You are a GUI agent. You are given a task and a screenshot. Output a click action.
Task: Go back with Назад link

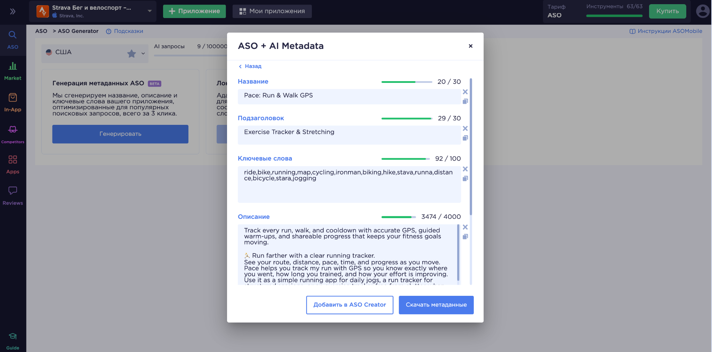[x=250, y=66]
